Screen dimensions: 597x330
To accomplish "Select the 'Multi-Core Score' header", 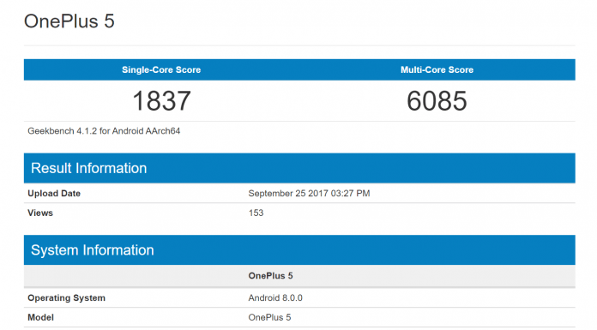I will click(x=437, y=69).
